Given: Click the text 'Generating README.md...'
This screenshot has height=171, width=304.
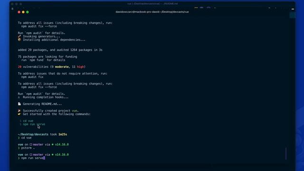Looking at the screenshot, I should [42, 104].
